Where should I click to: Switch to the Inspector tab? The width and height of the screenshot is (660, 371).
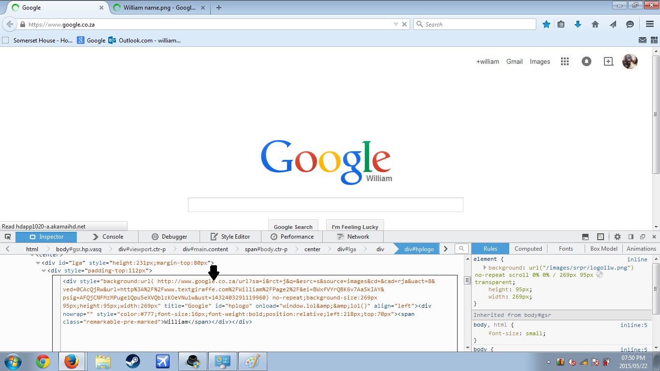pos(46,237)
